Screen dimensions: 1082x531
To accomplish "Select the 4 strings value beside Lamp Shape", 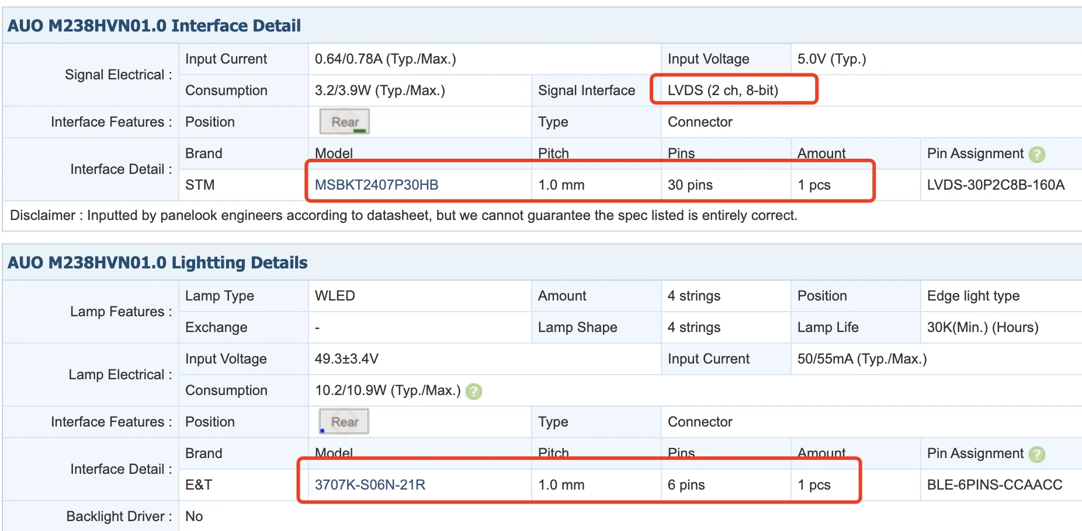I will 694,327.
